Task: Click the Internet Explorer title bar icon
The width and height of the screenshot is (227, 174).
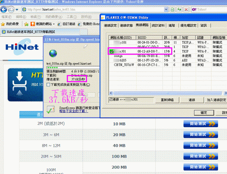Action: 2,2
